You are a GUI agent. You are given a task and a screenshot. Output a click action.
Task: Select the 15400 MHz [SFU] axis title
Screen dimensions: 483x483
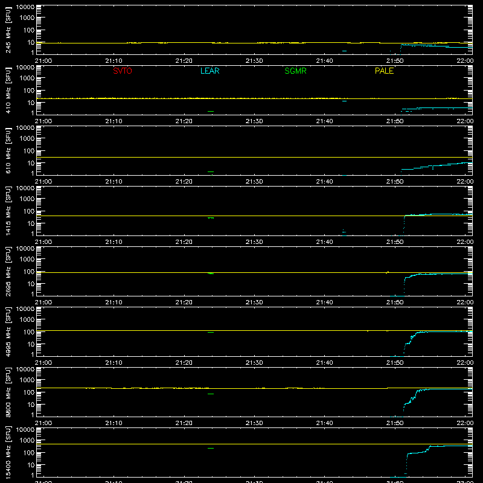[x=8, y=452]
